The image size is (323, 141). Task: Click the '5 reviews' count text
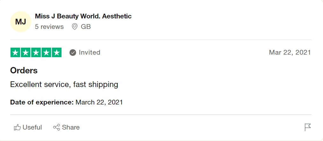[49, 27]
